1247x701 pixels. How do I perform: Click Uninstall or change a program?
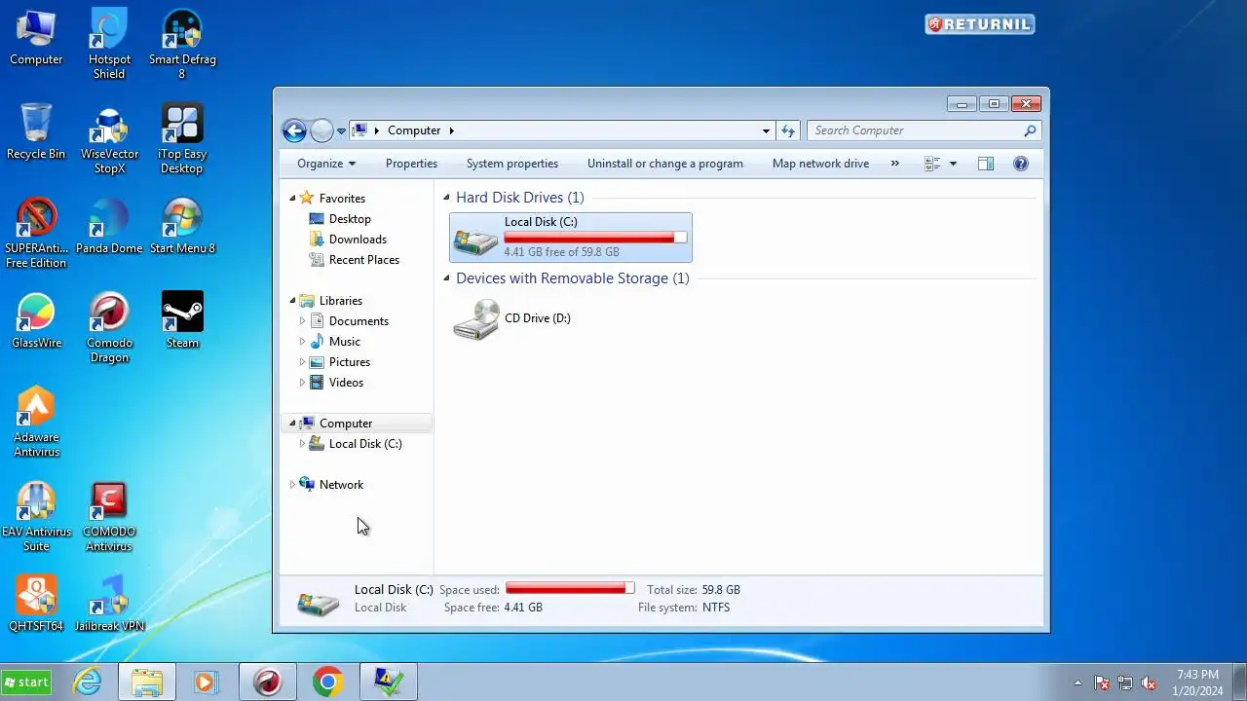point(665,164)
